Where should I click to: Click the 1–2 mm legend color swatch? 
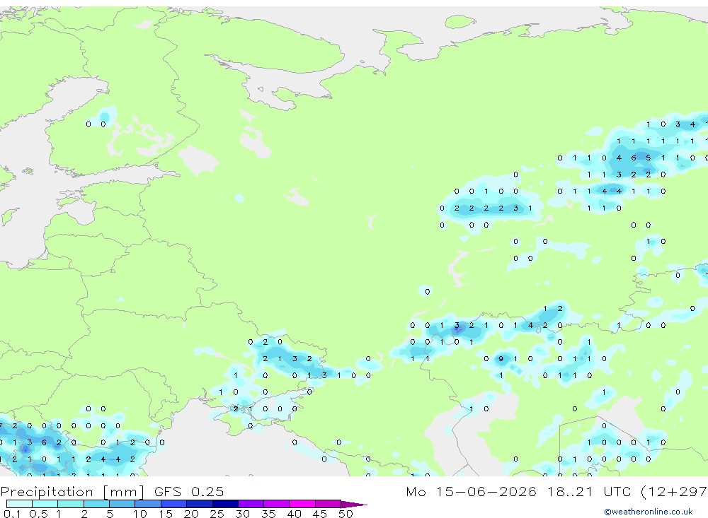pos(71,504)
